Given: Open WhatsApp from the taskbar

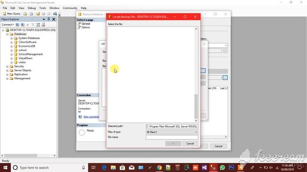Looking at the screenshot, I should (x=222, y=168).
